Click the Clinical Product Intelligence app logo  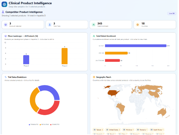pos(4,4)
